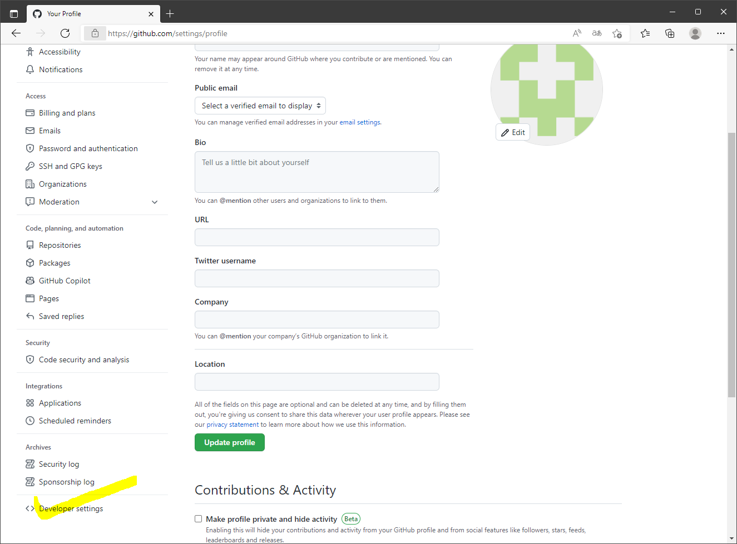Click the Contributions & Activity heading
Image resolution: width=737 pixels, height=544 pixels.
pos(265,490)
